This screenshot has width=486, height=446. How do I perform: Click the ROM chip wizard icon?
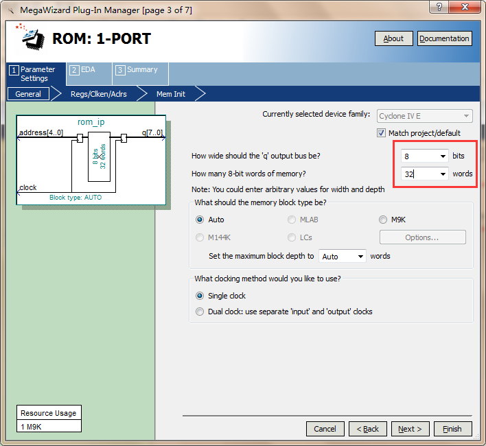click(x=30, y=36)
